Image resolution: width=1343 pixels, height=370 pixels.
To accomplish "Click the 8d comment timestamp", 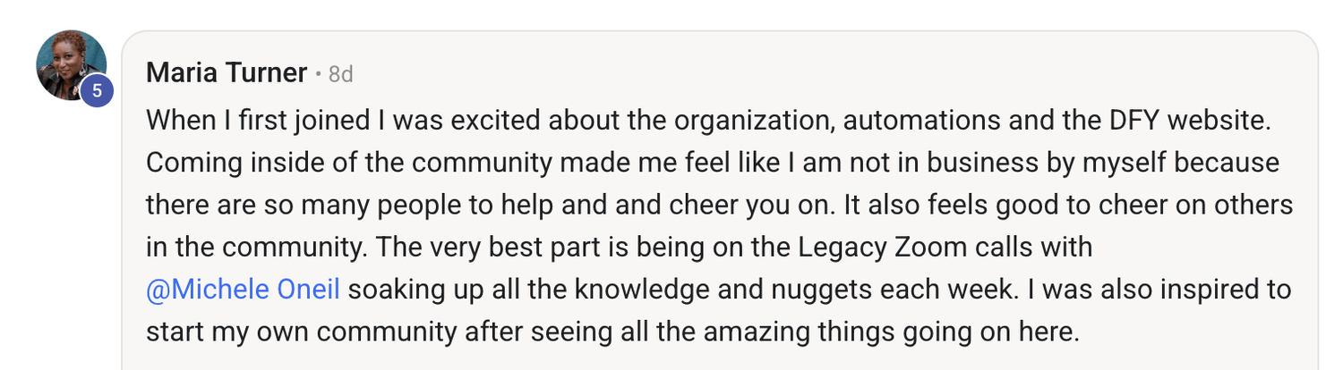I will tap(340, 74).
